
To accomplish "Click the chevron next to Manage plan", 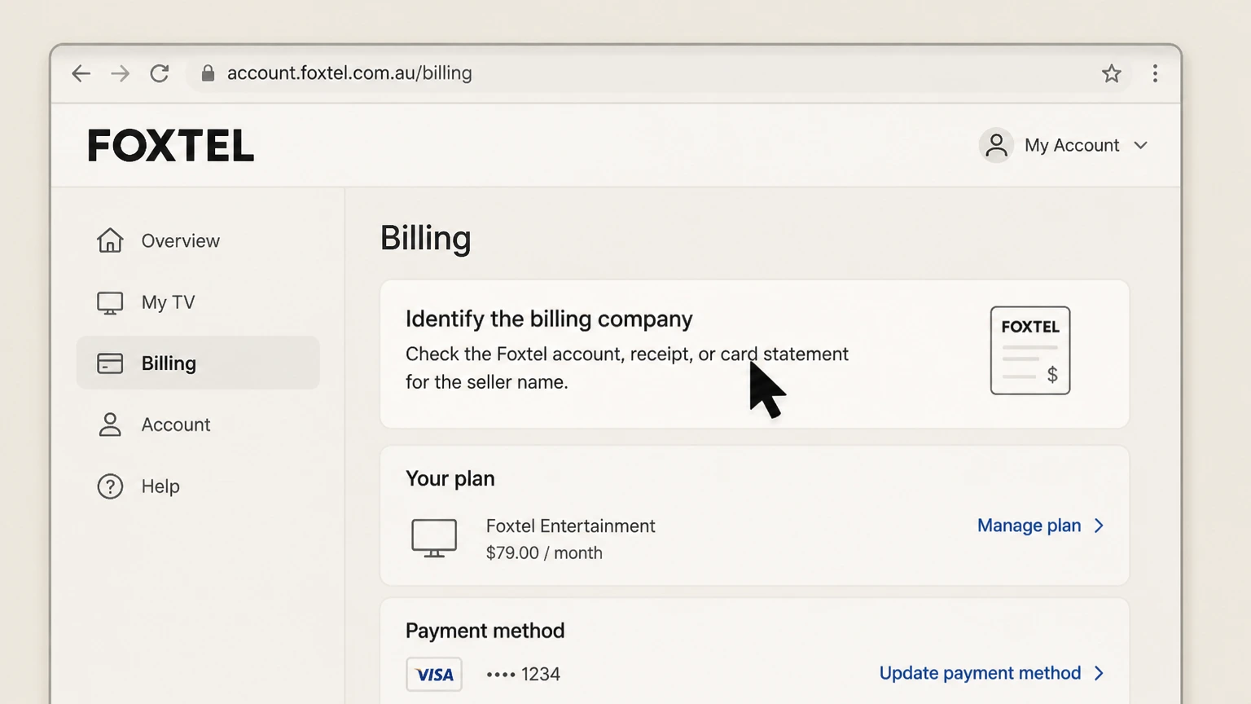I will [x=1099, y=526].
